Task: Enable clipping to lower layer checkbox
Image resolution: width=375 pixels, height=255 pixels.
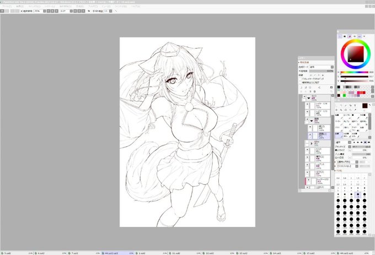Action: pos(300,79)
